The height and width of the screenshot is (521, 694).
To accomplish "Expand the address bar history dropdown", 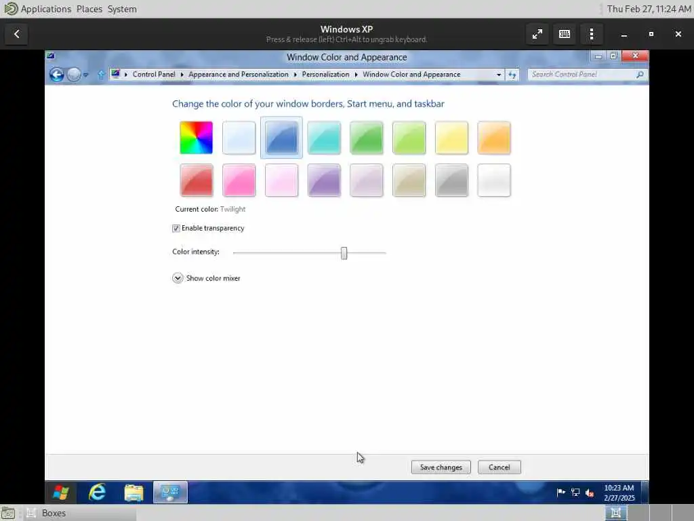I will tap(498, 75).
